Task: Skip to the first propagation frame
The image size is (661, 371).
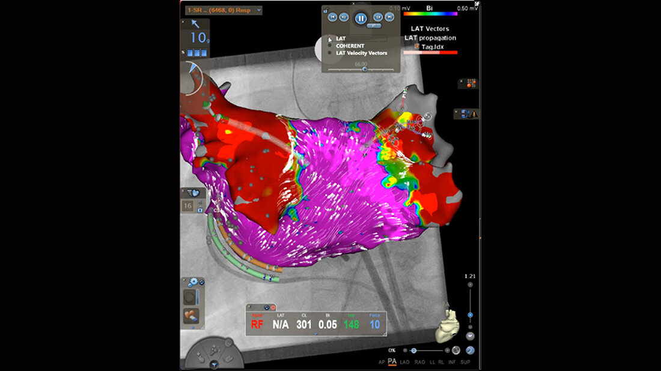Action: (x=332, y=17)
